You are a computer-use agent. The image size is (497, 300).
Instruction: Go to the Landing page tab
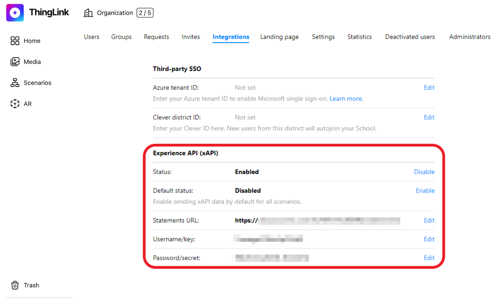[x=279, y=37]
